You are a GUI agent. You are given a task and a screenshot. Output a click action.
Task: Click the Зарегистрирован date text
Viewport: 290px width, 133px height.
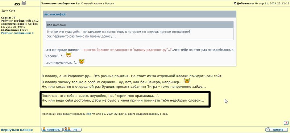[19, 25]
